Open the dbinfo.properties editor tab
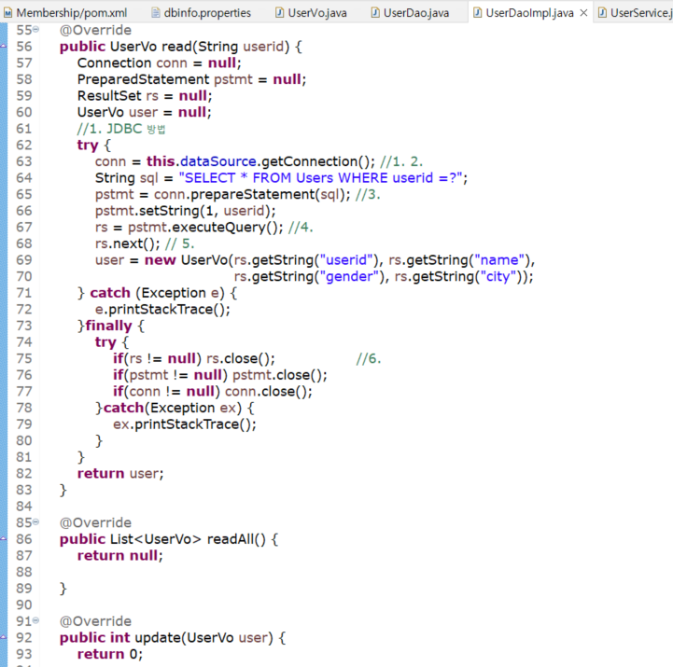The width and height of the screenshot is (673, 667). click(207, 13)
